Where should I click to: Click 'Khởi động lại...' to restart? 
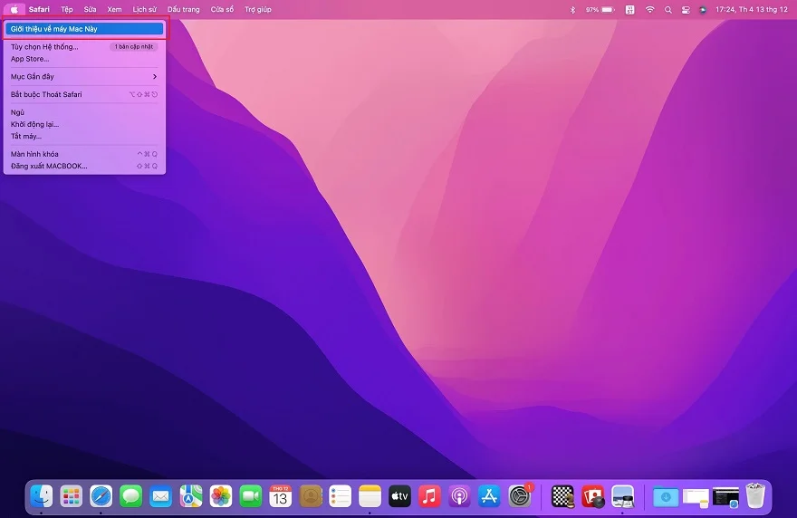point(34,124)
